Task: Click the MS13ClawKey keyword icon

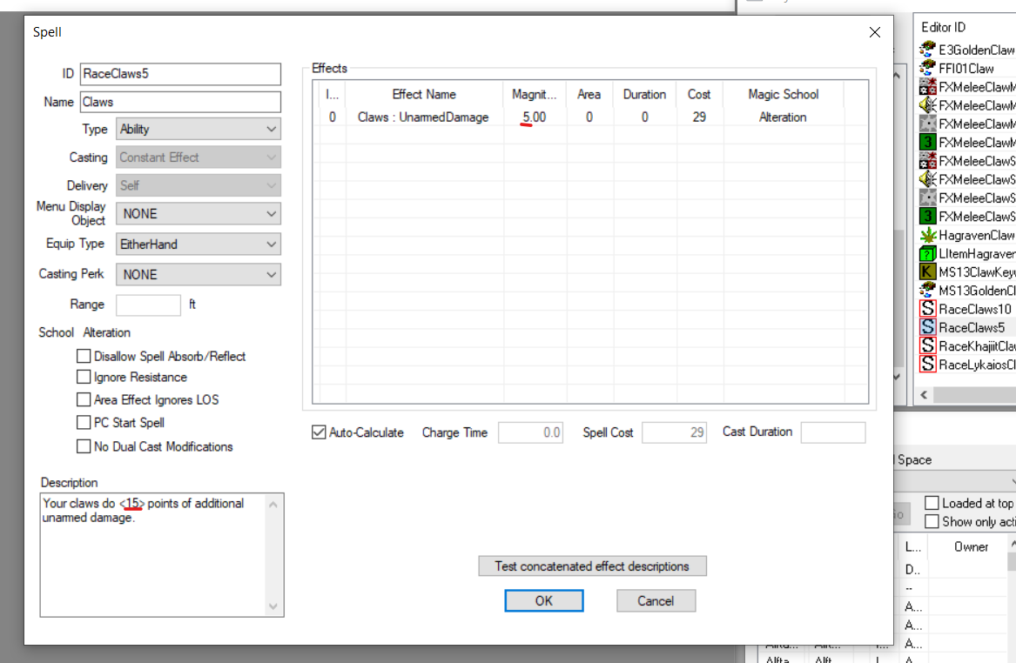Action: coord(928,272)
